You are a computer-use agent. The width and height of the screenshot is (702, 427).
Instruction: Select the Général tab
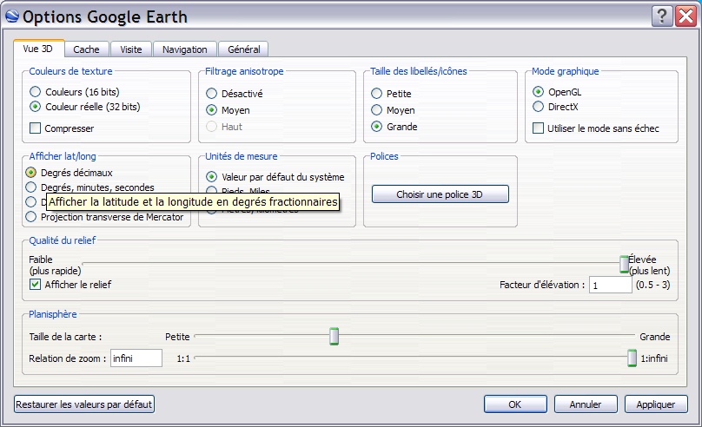pos(243,49)
